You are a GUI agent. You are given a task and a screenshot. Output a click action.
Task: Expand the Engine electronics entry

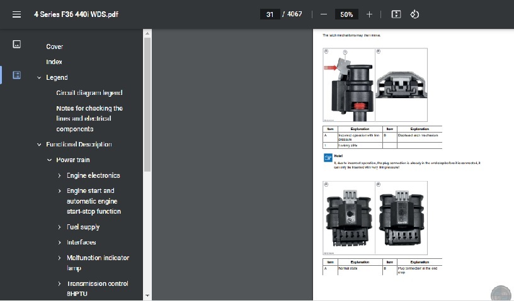(60, 176)
